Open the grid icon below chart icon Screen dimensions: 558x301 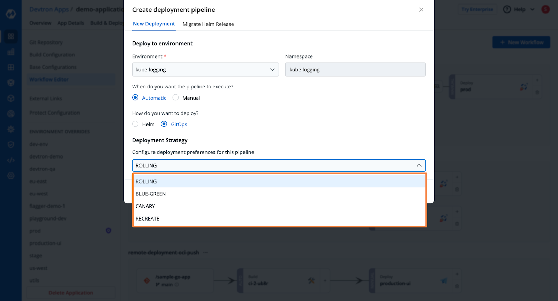click(x=11, y=67)
